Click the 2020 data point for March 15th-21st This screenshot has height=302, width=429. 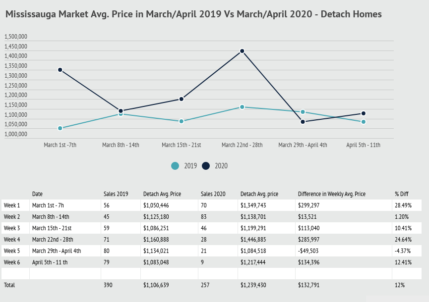tap(182, 99)
